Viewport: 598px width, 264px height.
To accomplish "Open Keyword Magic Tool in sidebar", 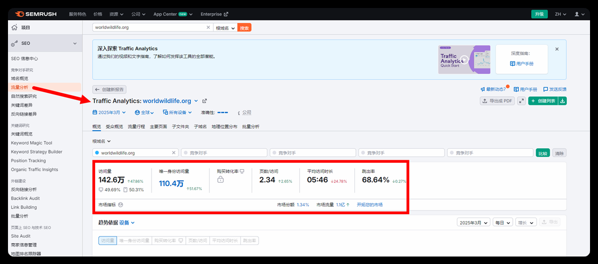I will [31, 143].
